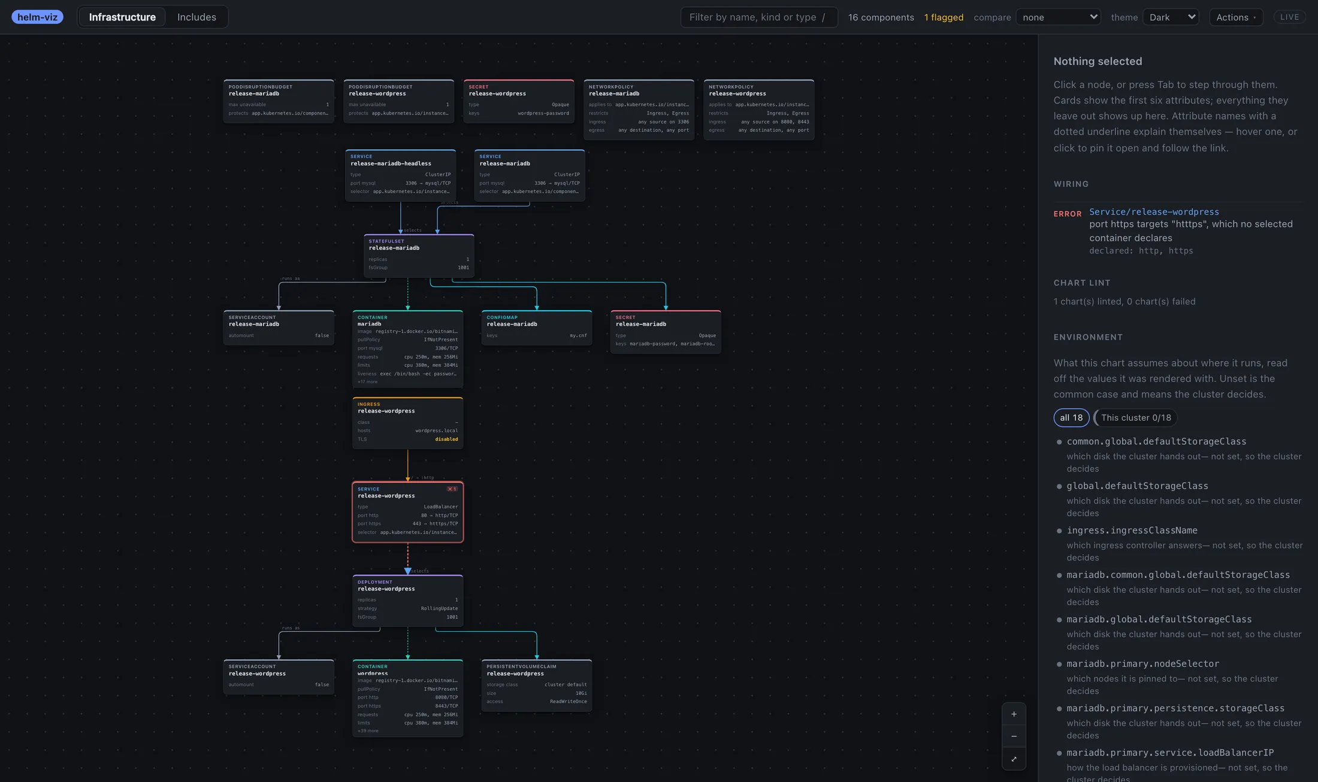Zoom out with the minus button
This screenshot has height=782, width=1318.
pos(1014,736)
